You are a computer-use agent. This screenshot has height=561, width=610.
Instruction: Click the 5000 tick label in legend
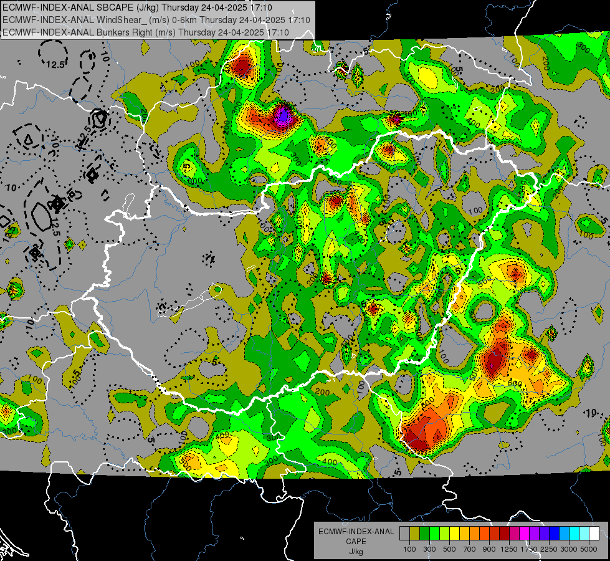click(589, 549)
